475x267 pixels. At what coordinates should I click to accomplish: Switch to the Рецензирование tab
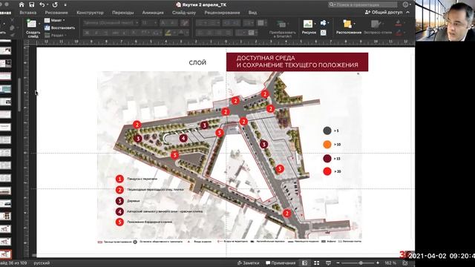(x=222, y=13)
